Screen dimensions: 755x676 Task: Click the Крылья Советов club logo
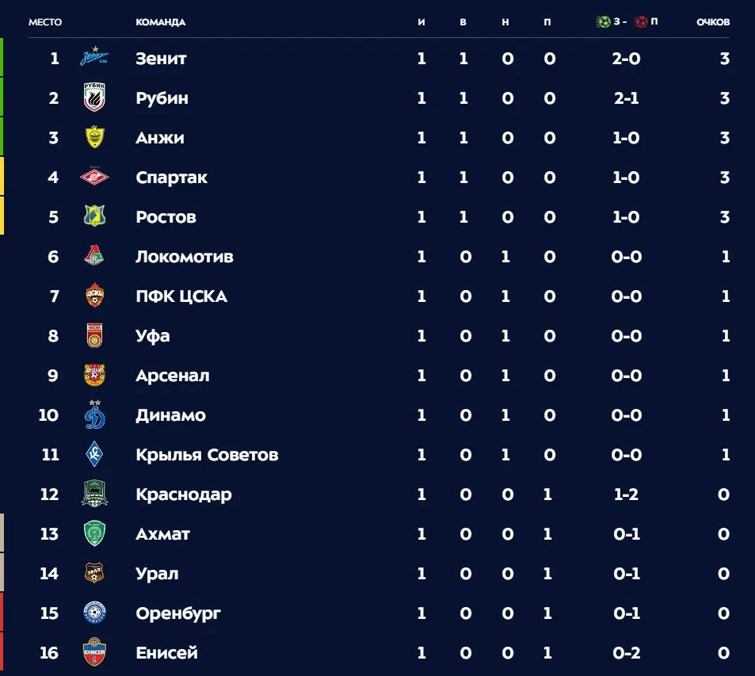tap(95, 455)
